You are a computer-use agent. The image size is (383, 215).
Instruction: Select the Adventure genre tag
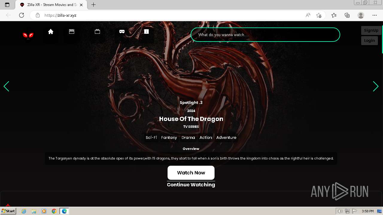click(x=226, y=138)
